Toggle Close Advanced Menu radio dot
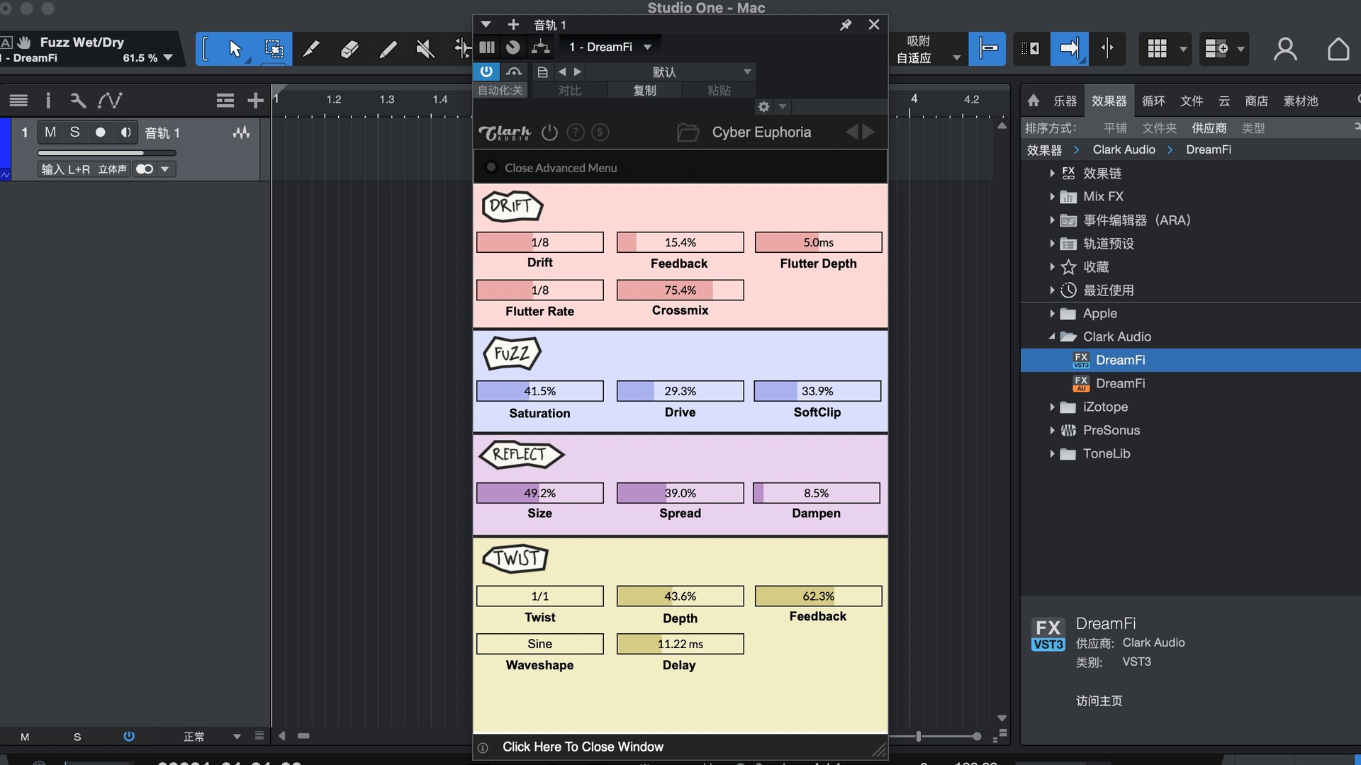 pos(491,168)
